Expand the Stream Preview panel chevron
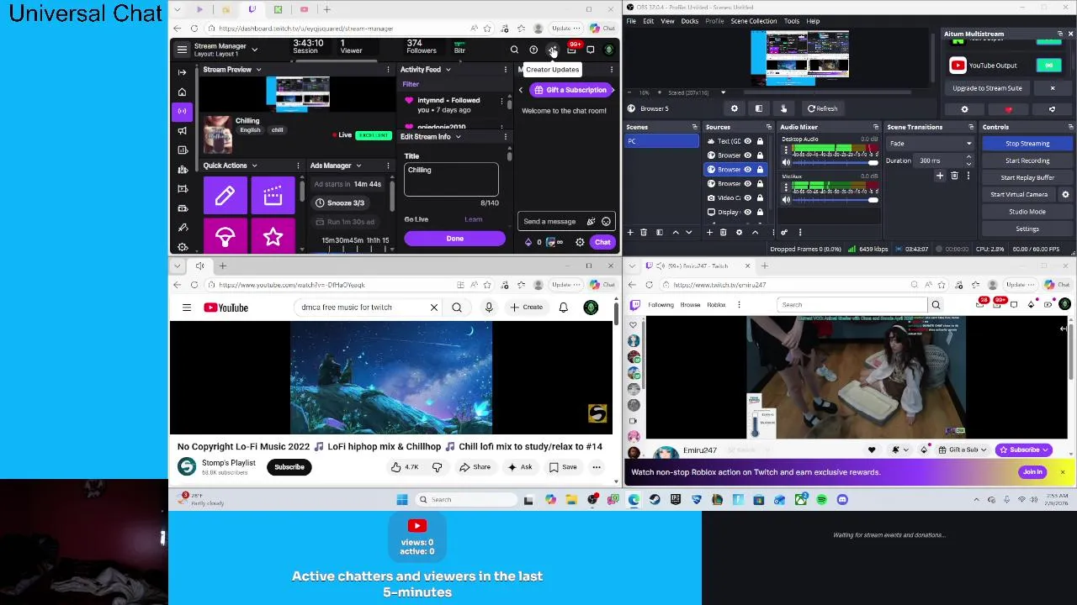 tap(258, 70)
